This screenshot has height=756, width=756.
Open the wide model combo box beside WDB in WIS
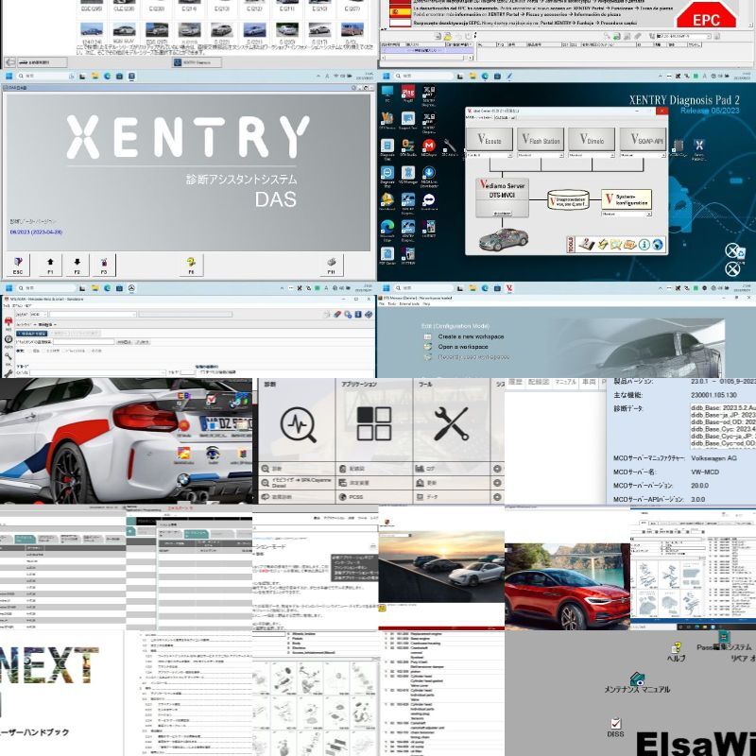pos(93,315)
